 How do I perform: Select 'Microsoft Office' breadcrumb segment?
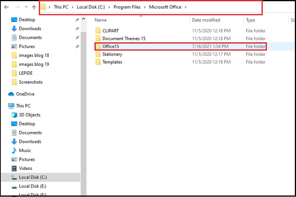tap(165, 7)
